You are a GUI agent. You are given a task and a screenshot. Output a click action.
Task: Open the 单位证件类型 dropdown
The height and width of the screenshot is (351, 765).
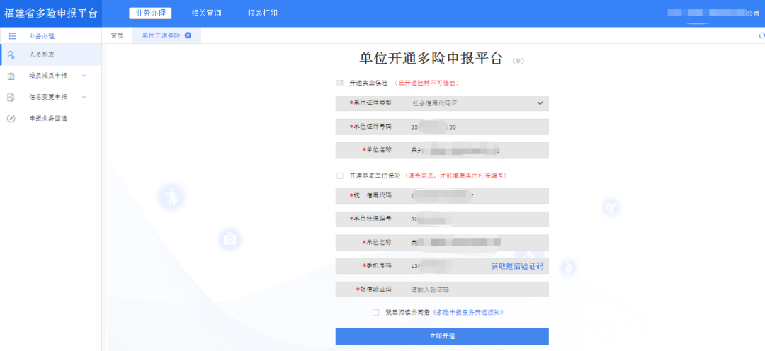pos(442,103)
